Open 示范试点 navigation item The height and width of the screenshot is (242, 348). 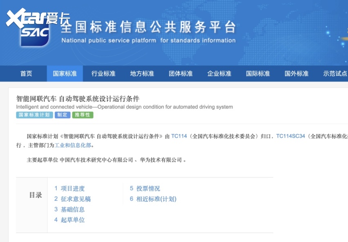click(335, 73)
